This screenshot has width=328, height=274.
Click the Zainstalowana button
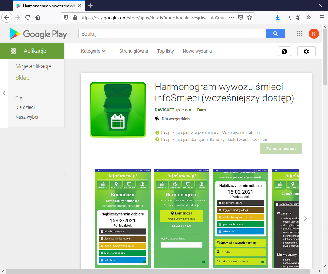[x=281, y=148]
